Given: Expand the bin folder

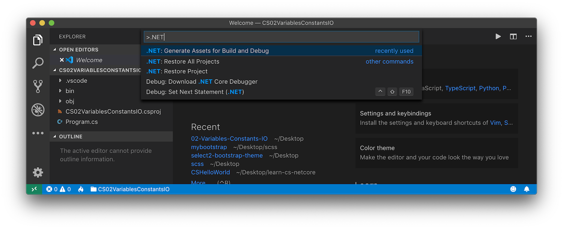Looking at the screenshot, I should [x=70, y=91].
